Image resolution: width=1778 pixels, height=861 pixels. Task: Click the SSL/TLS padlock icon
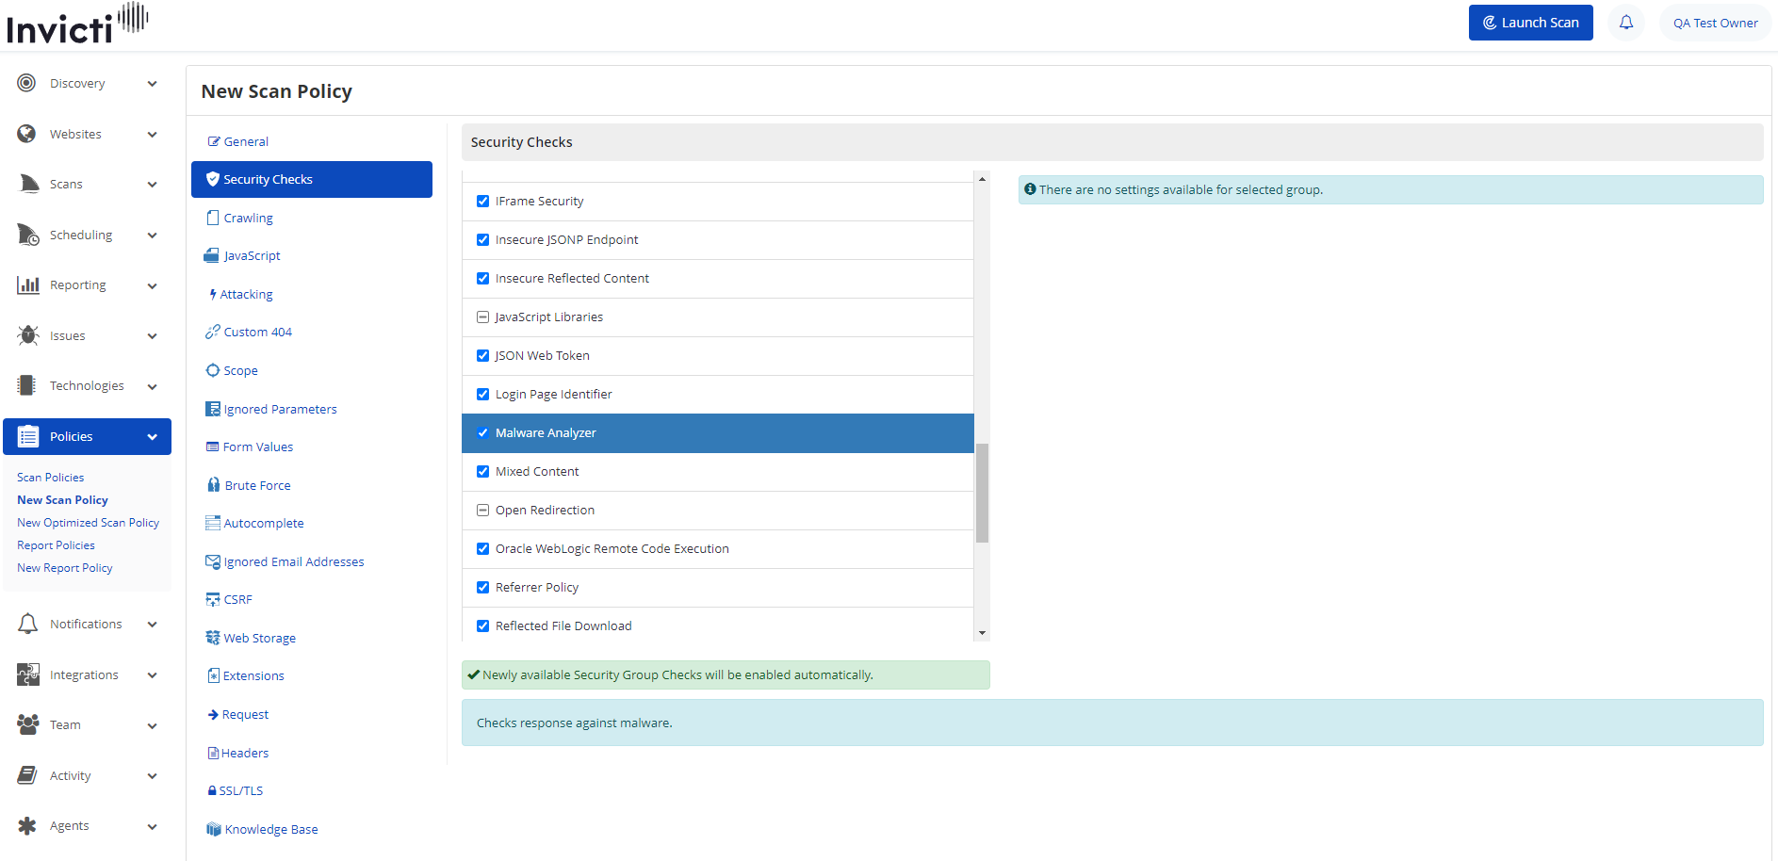click(212, 790)
